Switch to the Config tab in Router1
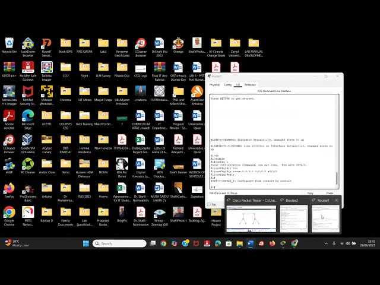Image resolution: width=380 pixels, height=285 pixels. (227, 85)
